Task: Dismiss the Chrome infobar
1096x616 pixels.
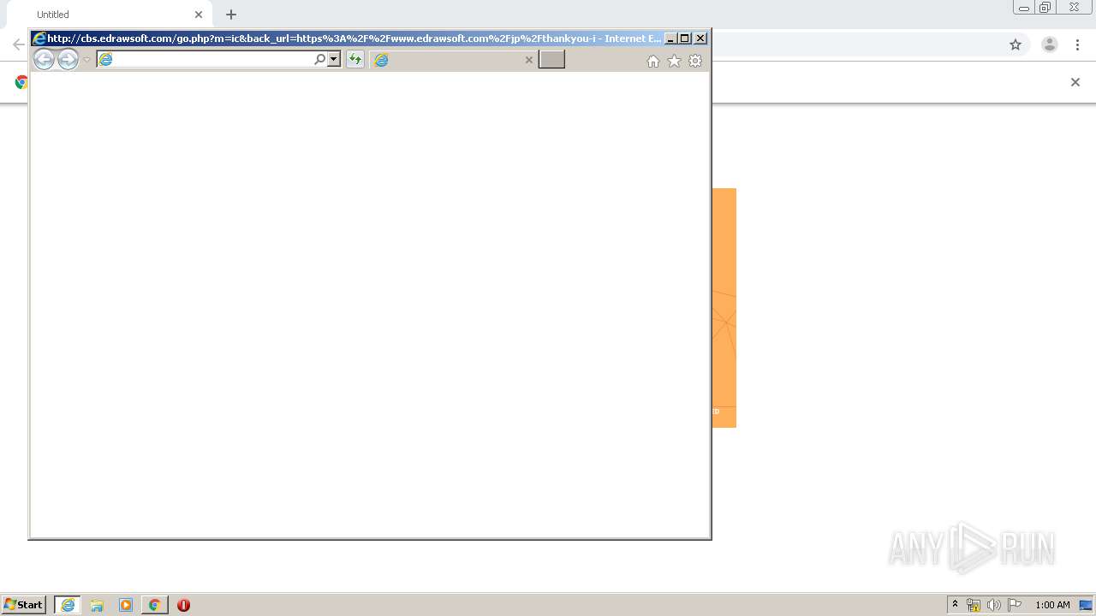Action: click(1075, 82)
